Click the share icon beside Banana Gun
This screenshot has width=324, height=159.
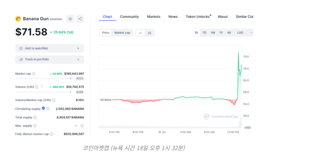pyautogui.click(x=80, y=19)
